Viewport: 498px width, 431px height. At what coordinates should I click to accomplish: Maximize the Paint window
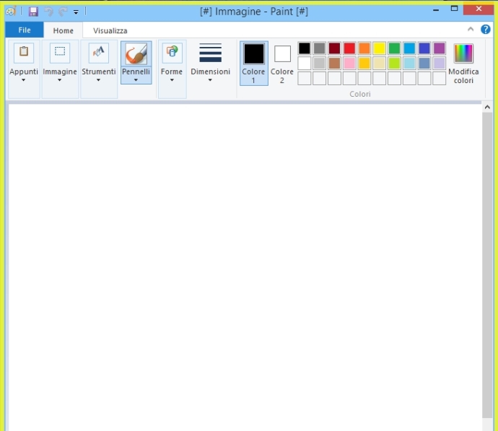454,9
